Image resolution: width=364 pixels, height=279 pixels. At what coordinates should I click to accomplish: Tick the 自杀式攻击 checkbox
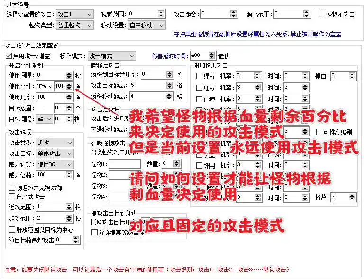click(x=12, y=197)
